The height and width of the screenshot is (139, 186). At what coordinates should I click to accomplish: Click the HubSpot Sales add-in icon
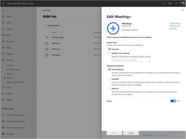[x=47, y=37]
